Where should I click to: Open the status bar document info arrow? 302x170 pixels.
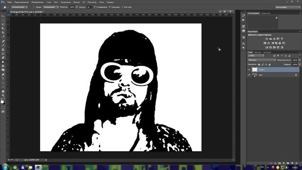pyautogui.click(x=46, y=160)
